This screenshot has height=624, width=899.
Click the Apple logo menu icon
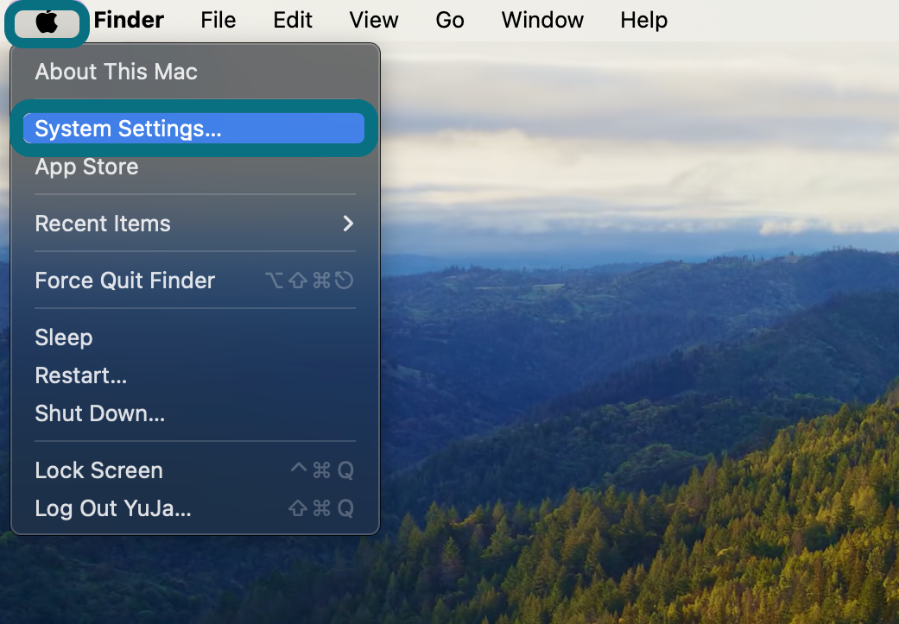click(x=47, y=22)
